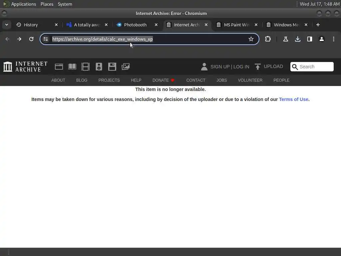Open the JOBS link
Screen dimensions: 341x256
coord(221,80)
